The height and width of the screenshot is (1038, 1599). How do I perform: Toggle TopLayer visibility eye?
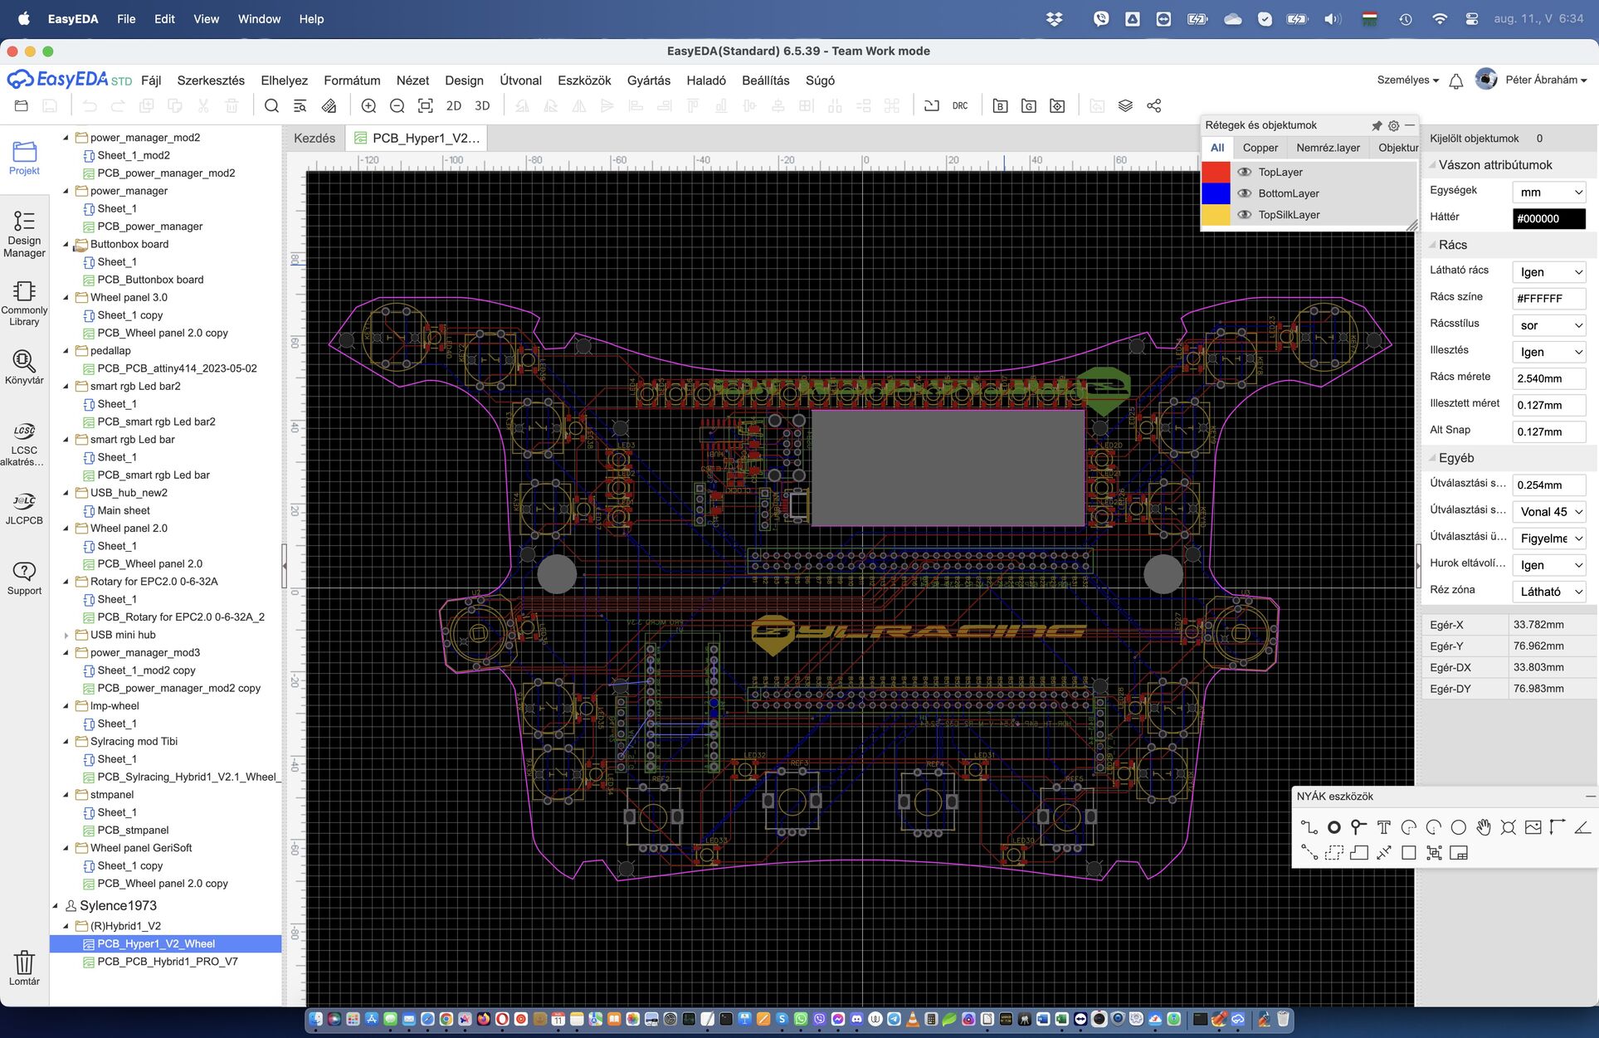1244,172
